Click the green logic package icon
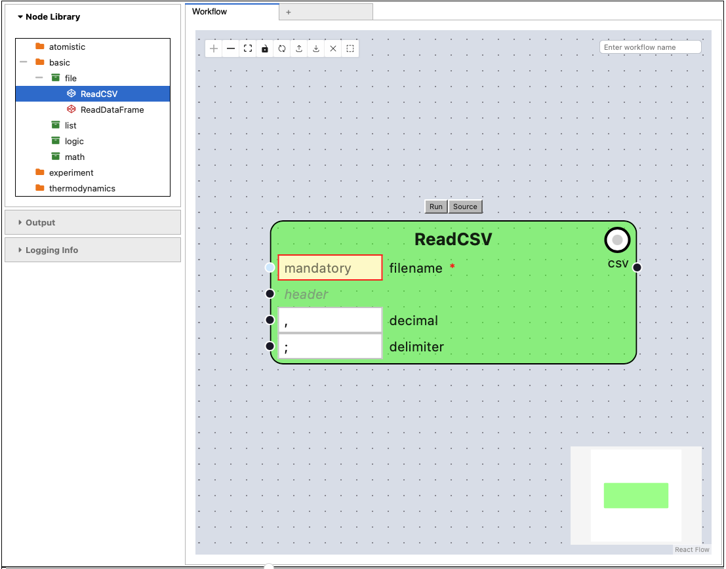The width and height of the screenshot is (726, 569). pyautogui.click(x=56, y=141)
